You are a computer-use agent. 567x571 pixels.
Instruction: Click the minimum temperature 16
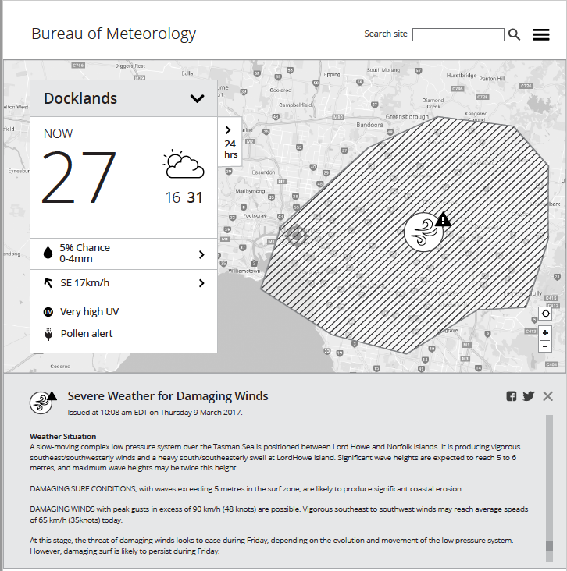[173, 197]
